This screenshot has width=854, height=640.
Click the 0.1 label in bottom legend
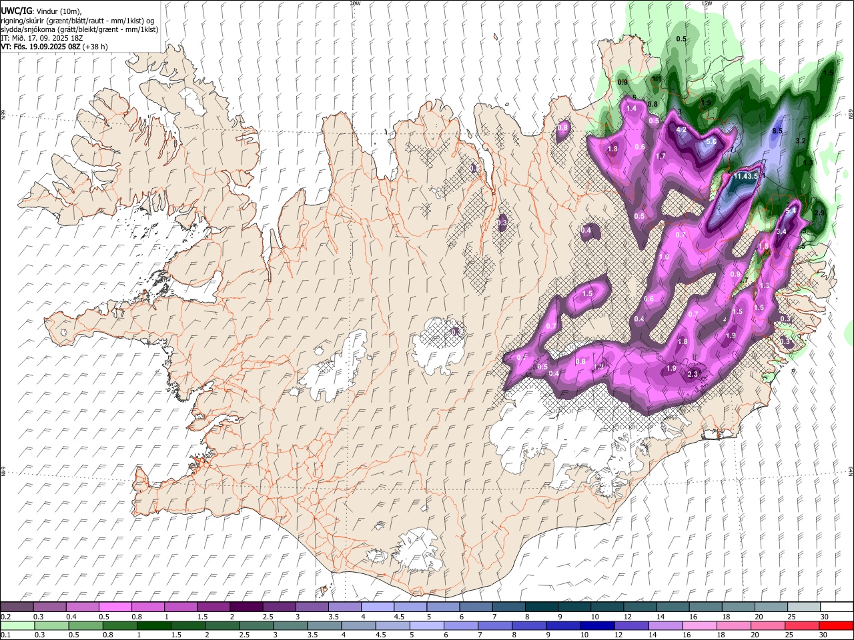coord(5,635)
